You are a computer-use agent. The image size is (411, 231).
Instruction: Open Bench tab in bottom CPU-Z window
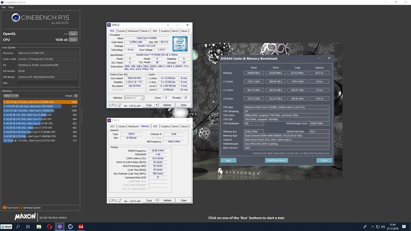pos(175,126)
